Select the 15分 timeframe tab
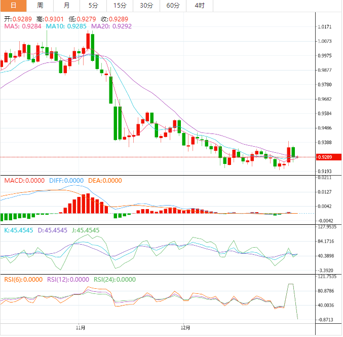Image resolution: width=343 pixels, height=337 pixels. click(x=120, y=6)
